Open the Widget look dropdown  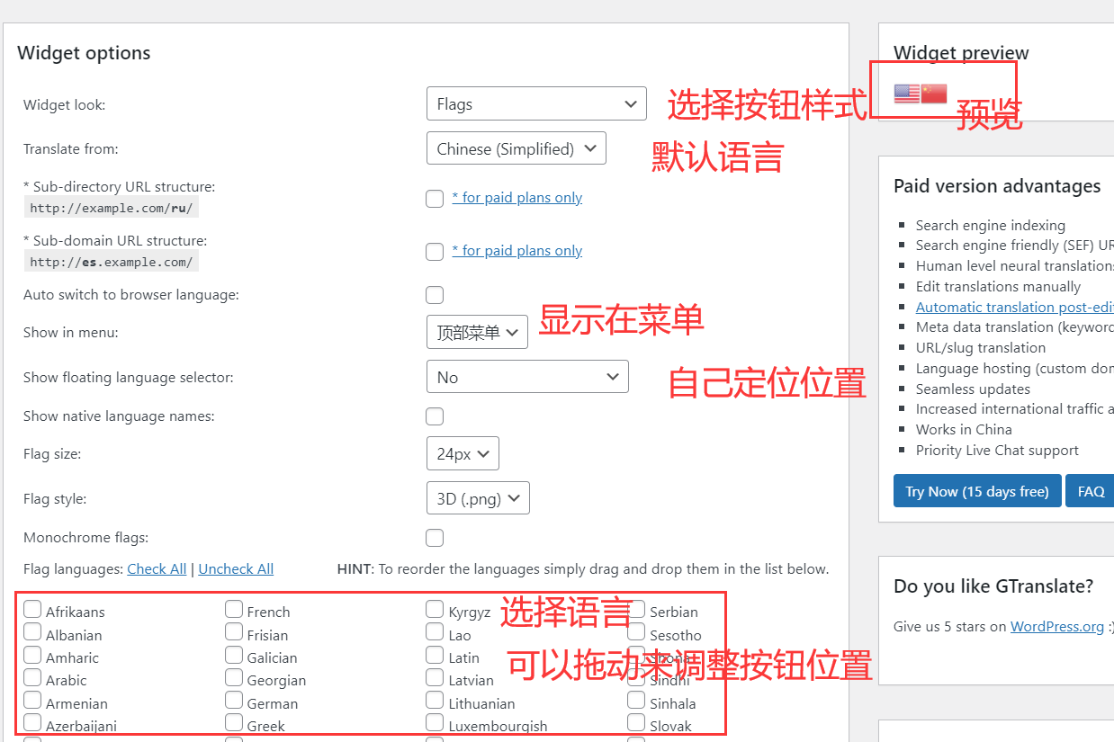point(535,104)
